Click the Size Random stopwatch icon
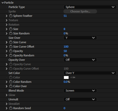Screen dimensions: 118x111 [11, 33]
